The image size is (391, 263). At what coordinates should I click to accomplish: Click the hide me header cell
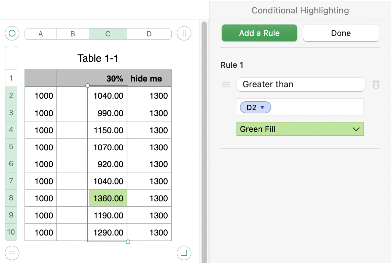click(149, 78)
